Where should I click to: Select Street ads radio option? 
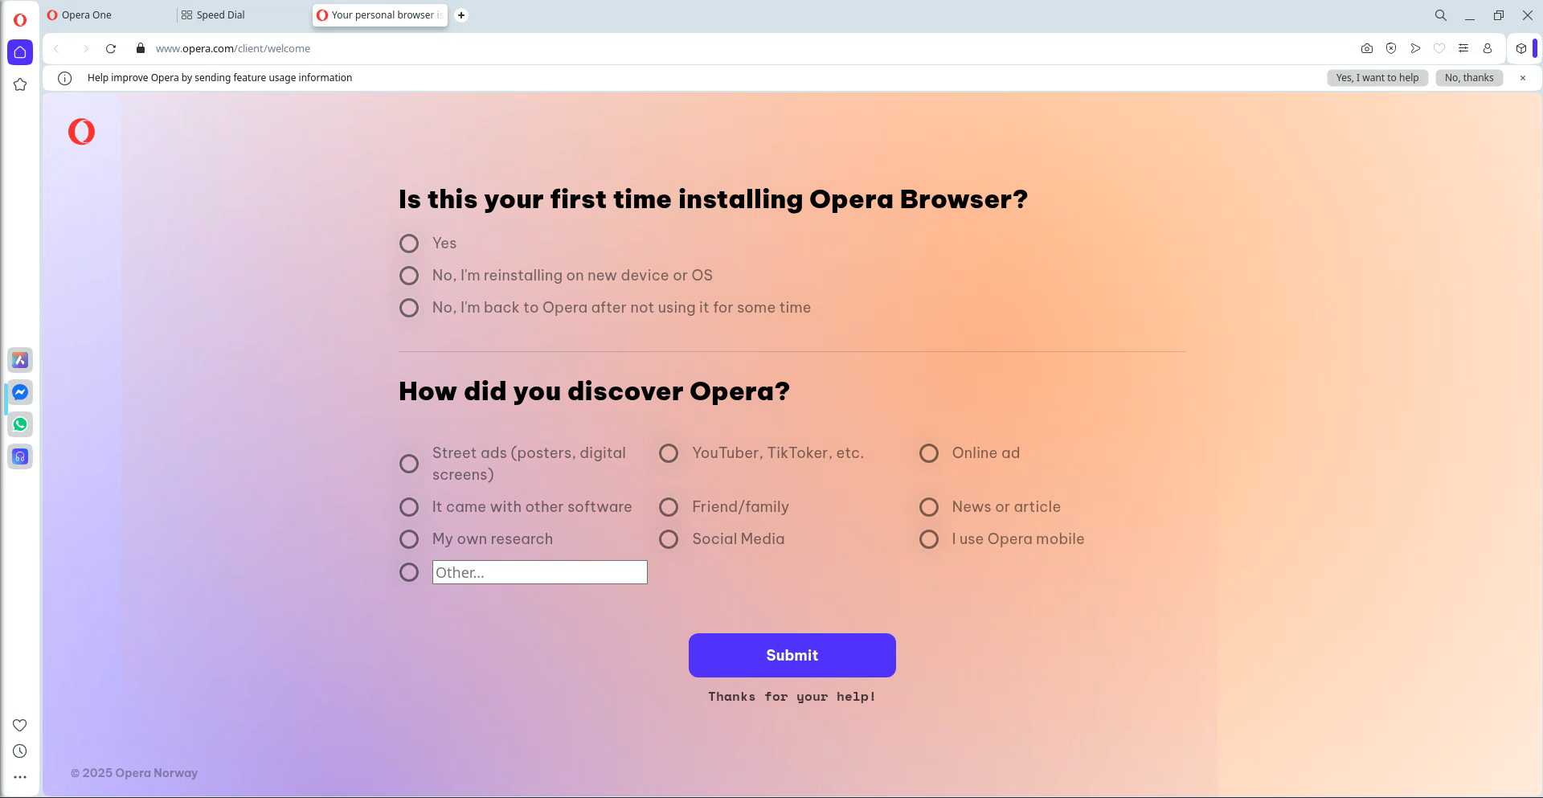coord(409,464)
